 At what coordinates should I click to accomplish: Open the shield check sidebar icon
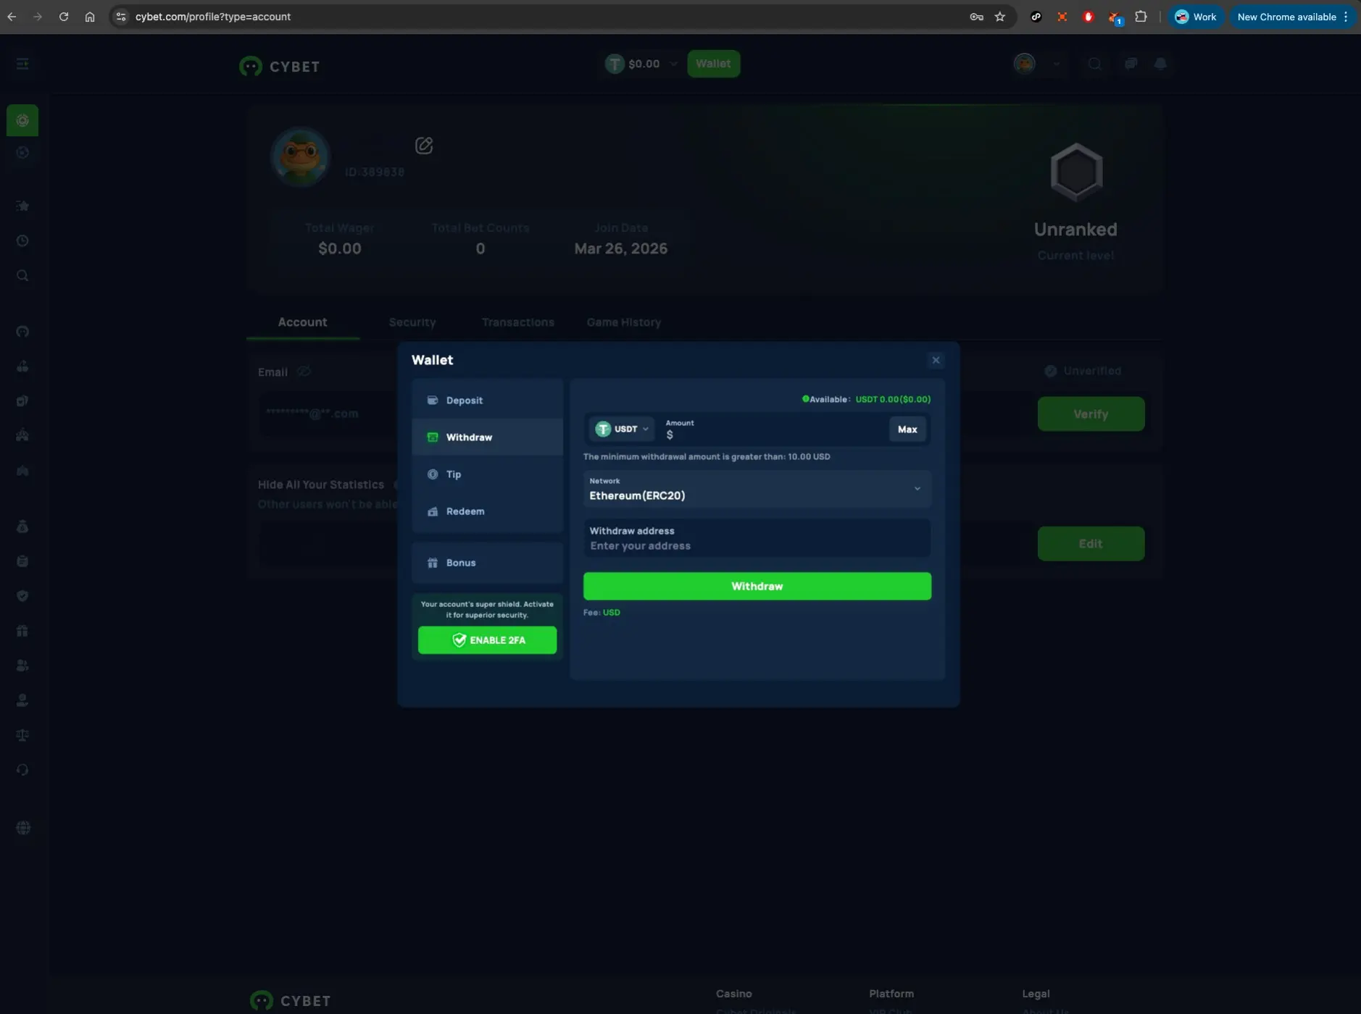pos(22,595)
